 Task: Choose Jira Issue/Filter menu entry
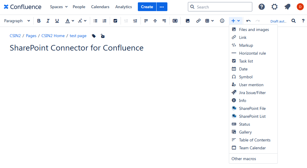(x=252, y=93)
